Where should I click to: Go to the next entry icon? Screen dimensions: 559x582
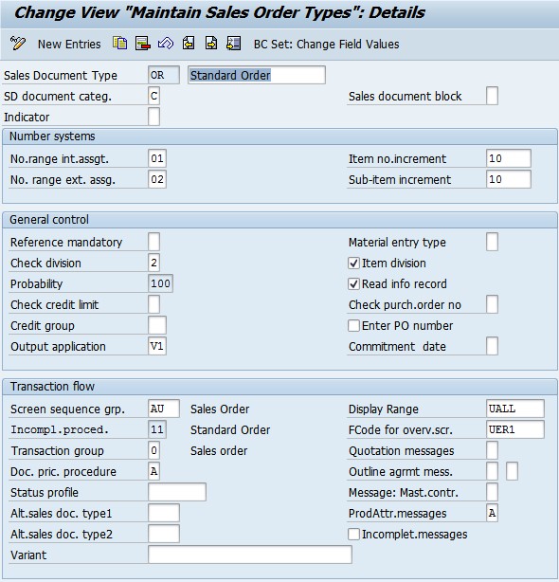[211, 44]
